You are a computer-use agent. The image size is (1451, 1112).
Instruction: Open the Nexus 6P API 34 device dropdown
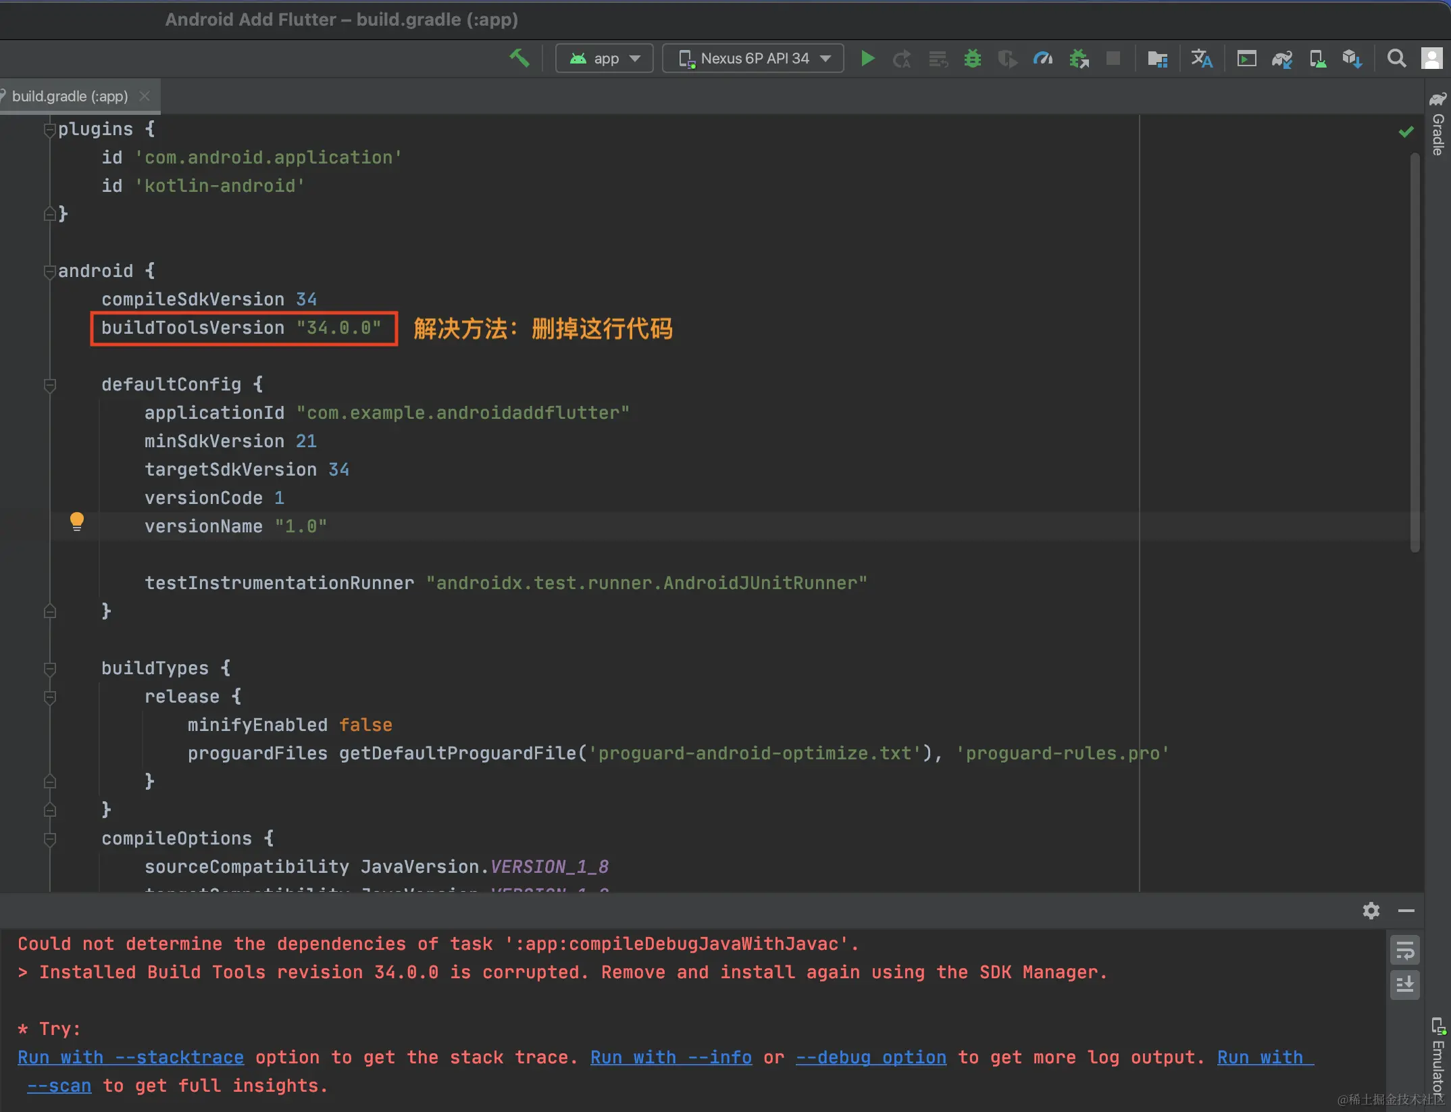pyautogui.click(x=753, y=59)
